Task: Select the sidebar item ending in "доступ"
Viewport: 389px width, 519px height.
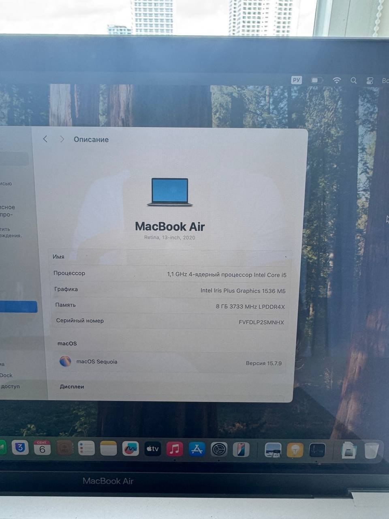Action: click(x=10, y=386)
